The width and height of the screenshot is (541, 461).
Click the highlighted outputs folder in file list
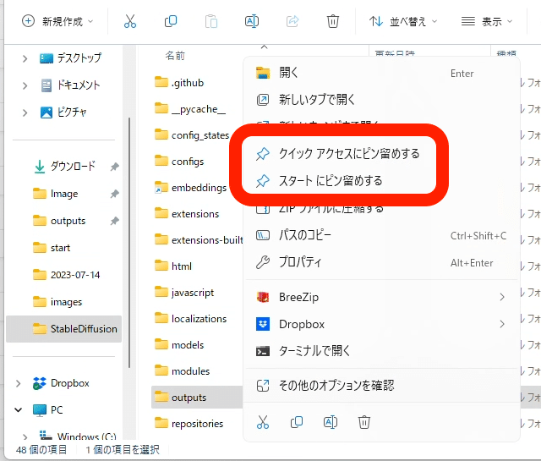(x=197, y=398)
